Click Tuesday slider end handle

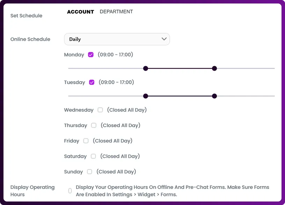(214, 96)
